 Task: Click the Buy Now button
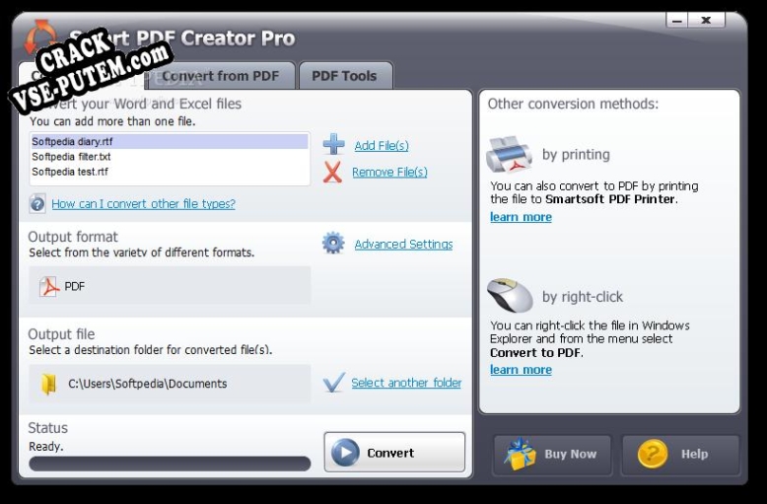click(552, 455)
